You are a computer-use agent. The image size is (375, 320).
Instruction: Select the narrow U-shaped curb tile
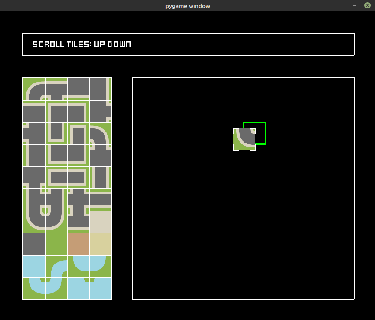click(56, 133)
